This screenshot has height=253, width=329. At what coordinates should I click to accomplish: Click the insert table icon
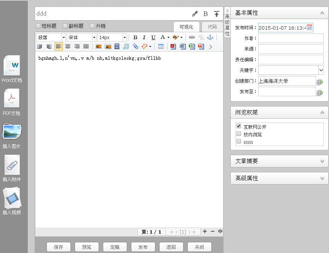click(161, 46)
